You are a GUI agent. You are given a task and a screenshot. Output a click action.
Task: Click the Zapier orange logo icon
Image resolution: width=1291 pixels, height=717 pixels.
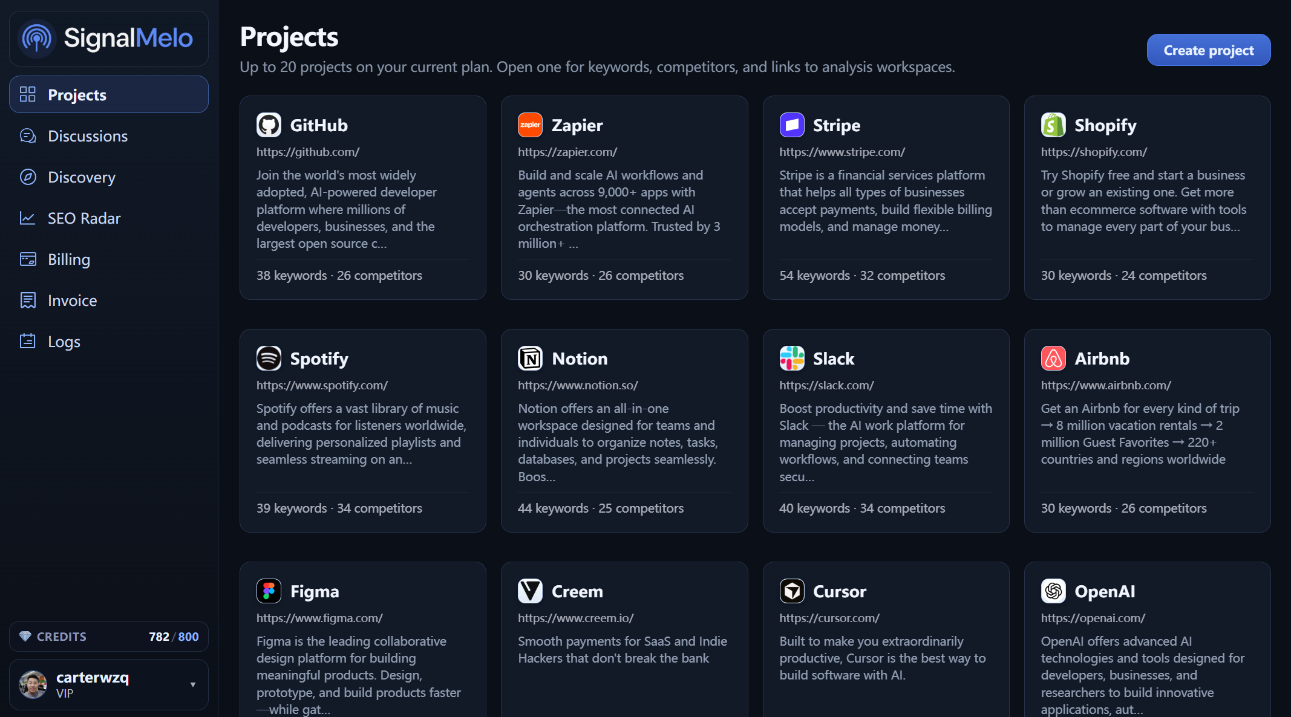coord(530,125)
